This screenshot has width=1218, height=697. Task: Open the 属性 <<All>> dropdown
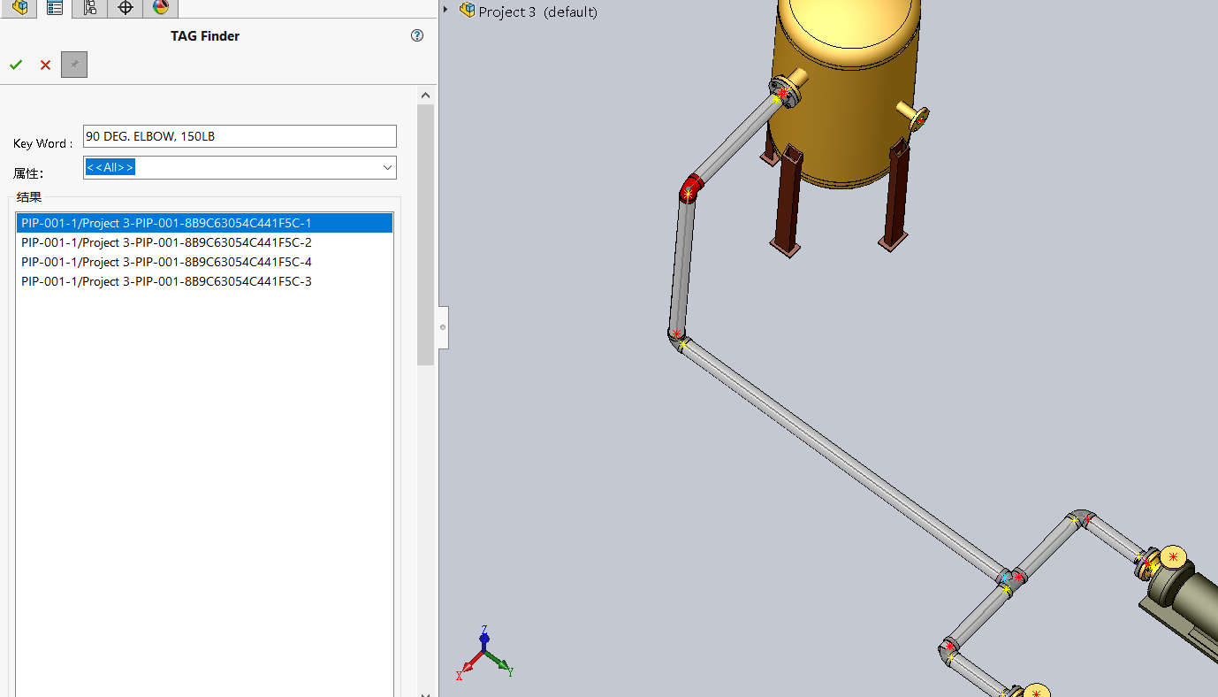tap(240, 167)
